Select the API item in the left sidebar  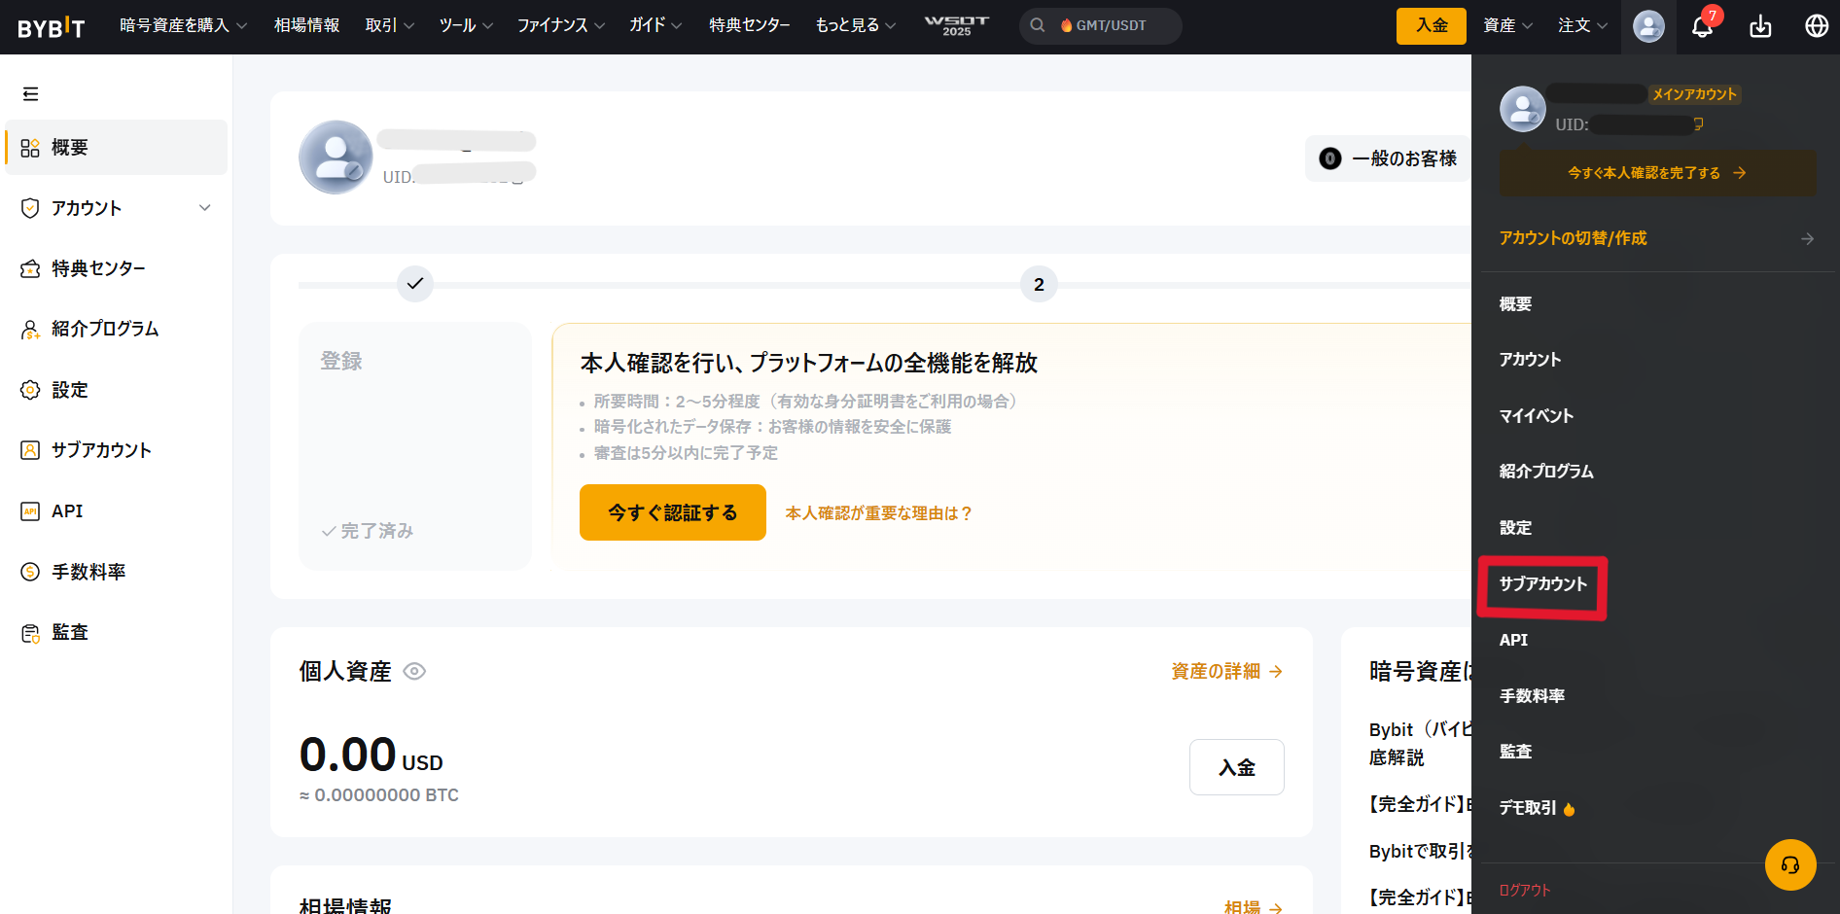[67, 510]
